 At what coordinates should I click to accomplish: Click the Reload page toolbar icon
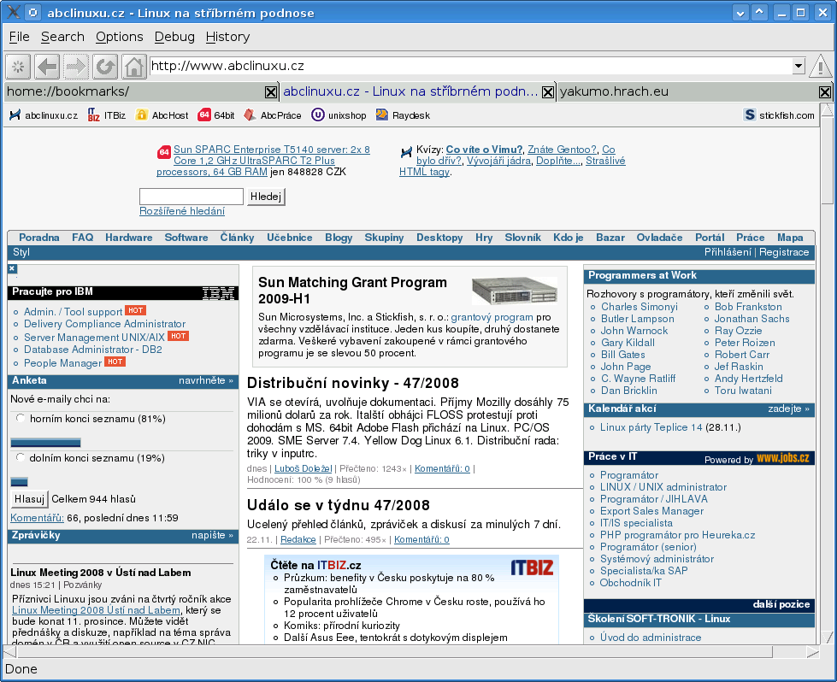(104, 67)
